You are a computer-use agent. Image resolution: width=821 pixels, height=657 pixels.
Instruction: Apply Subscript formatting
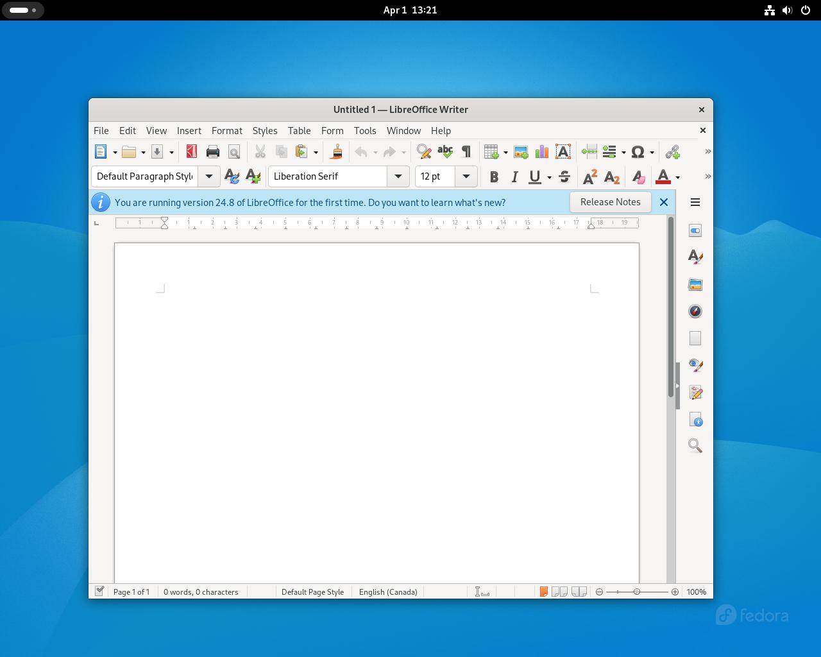pos(612,176)
